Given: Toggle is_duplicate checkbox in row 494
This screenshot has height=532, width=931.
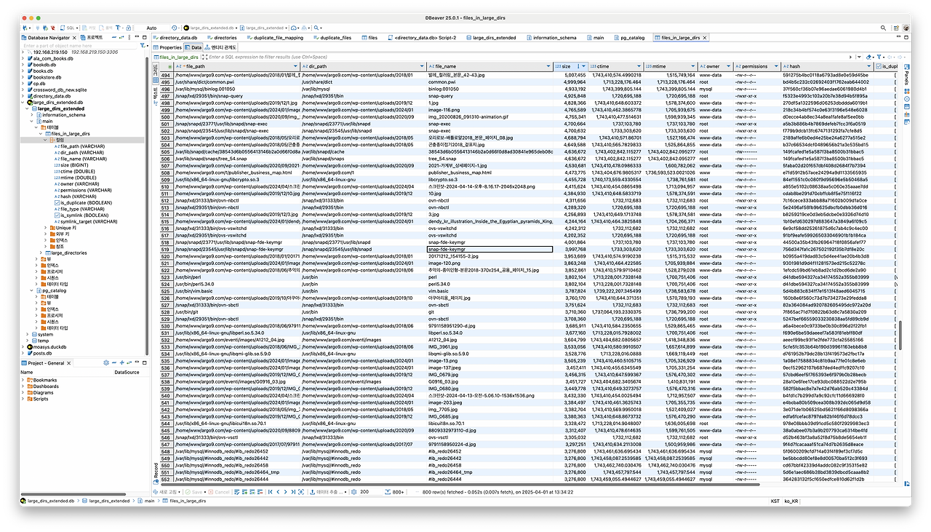Looking at the screenshot, I should pyautogui.click(x=896, y=75).
